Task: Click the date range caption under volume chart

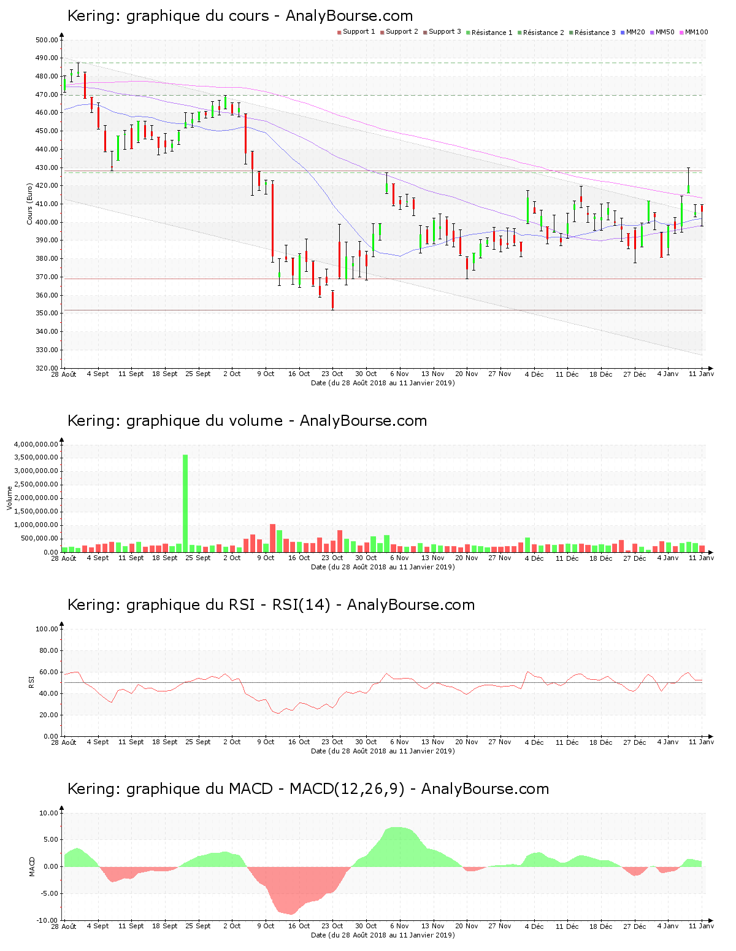Action: tap(383, 567)
